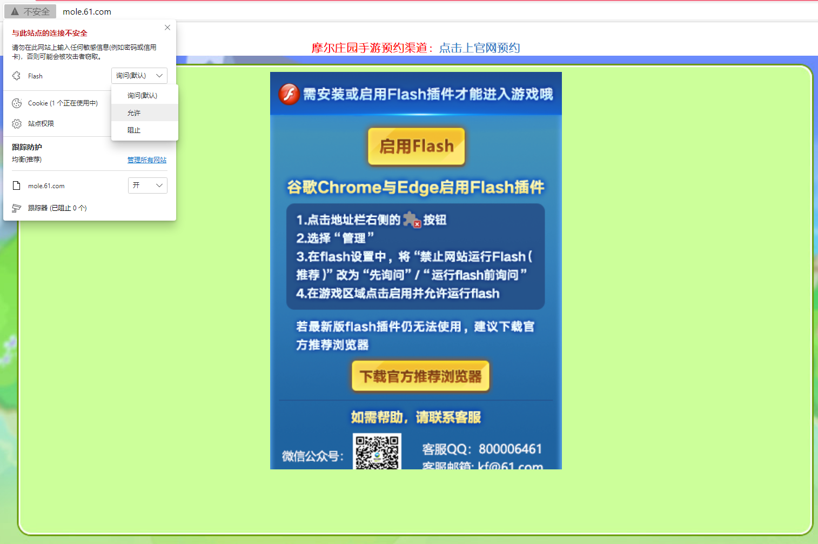
Task: Click the mole.61.com address bar
Action: pos(87,11)
